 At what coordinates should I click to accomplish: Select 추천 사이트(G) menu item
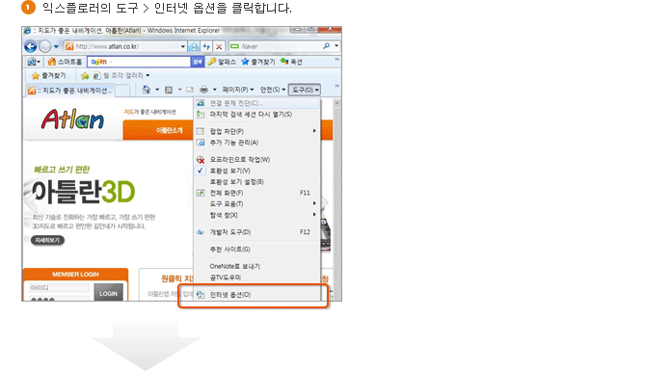(x=256, y=249)
